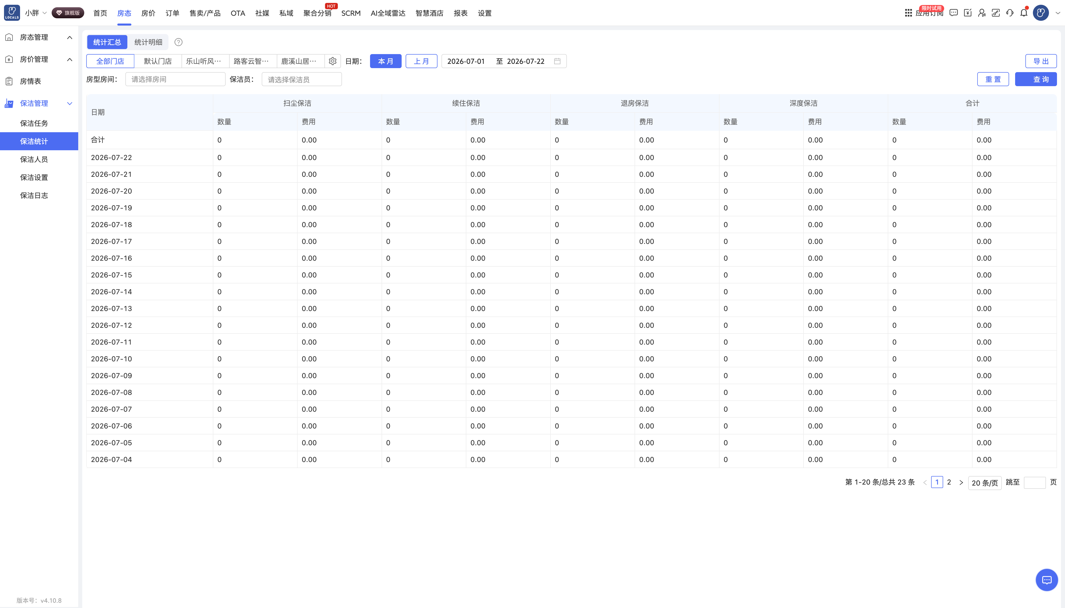
Task: Open the headset customer support icon
Action: (1010, 13)
